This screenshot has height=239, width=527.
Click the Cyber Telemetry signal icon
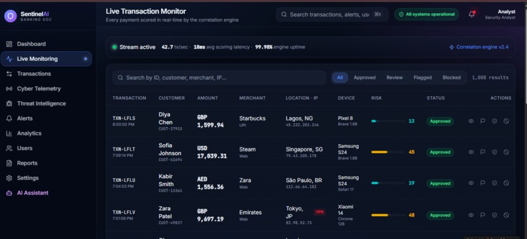point(9,88)
